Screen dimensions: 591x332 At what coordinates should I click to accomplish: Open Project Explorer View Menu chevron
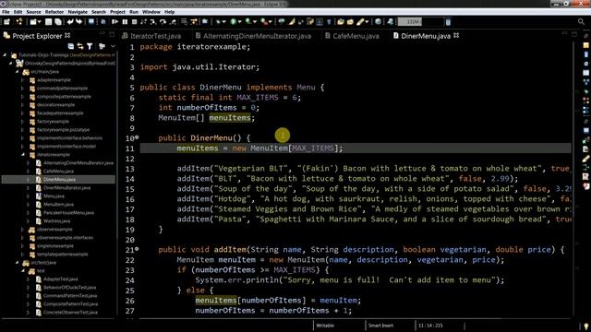click(113, 46)
